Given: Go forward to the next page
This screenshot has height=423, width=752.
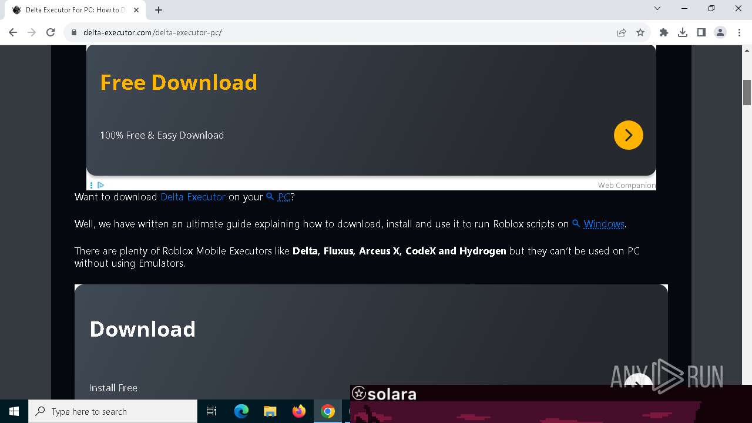Looking at the screenshot, I should pos(32,32).
